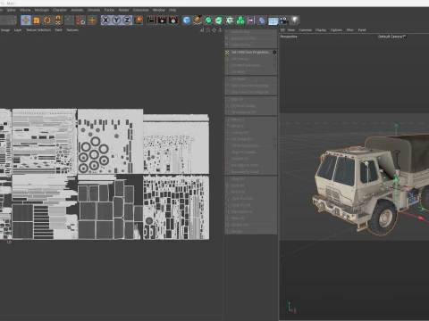Select the Rotate tool
The image size is (429, 321).
click(x=47, y=21)
